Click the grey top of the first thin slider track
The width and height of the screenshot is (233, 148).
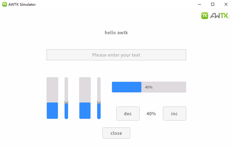pyautogui.click(x=66, y=89)
